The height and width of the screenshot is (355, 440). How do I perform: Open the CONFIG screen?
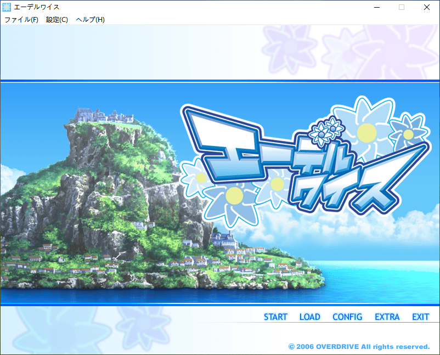[347, 317]
